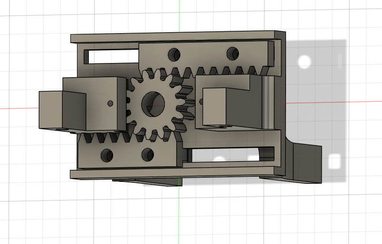Select the upper rack's right mounting hole
382x244 pixels.
click(233, 54)
